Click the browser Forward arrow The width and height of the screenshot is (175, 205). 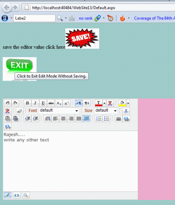(15, 7)
